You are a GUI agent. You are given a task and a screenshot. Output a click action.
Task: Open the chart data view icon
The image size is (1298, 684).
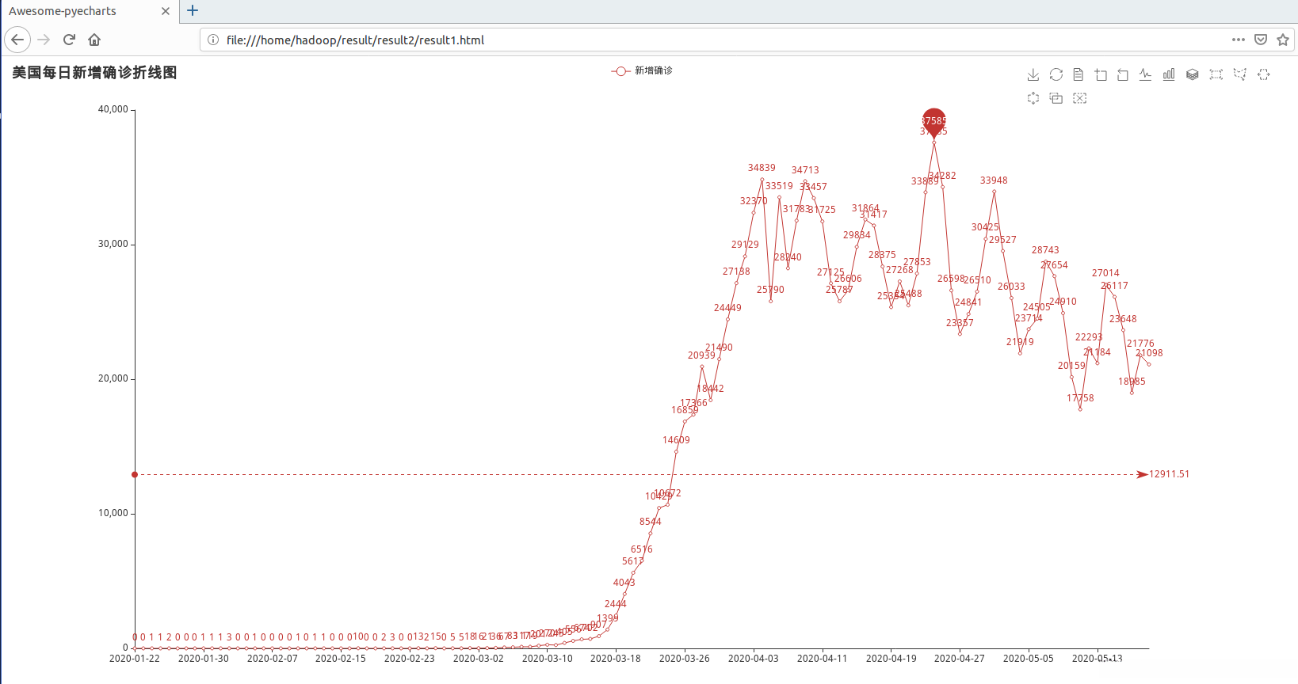point(1078,74)
